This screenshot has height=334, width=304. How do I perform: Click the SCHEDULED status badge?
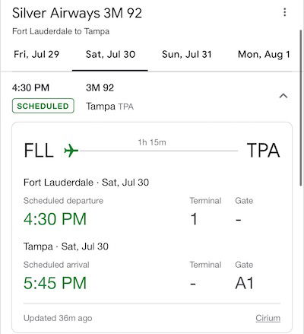pos(43,106)
